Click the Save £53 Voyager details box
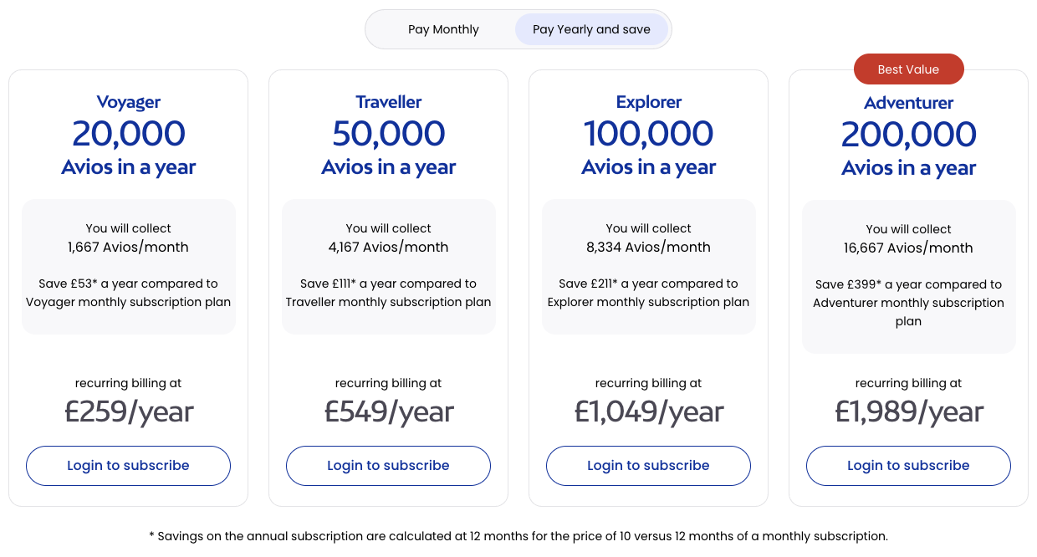Image resolution: width=1037 pixels, height=557 pixels. [129, 267]
